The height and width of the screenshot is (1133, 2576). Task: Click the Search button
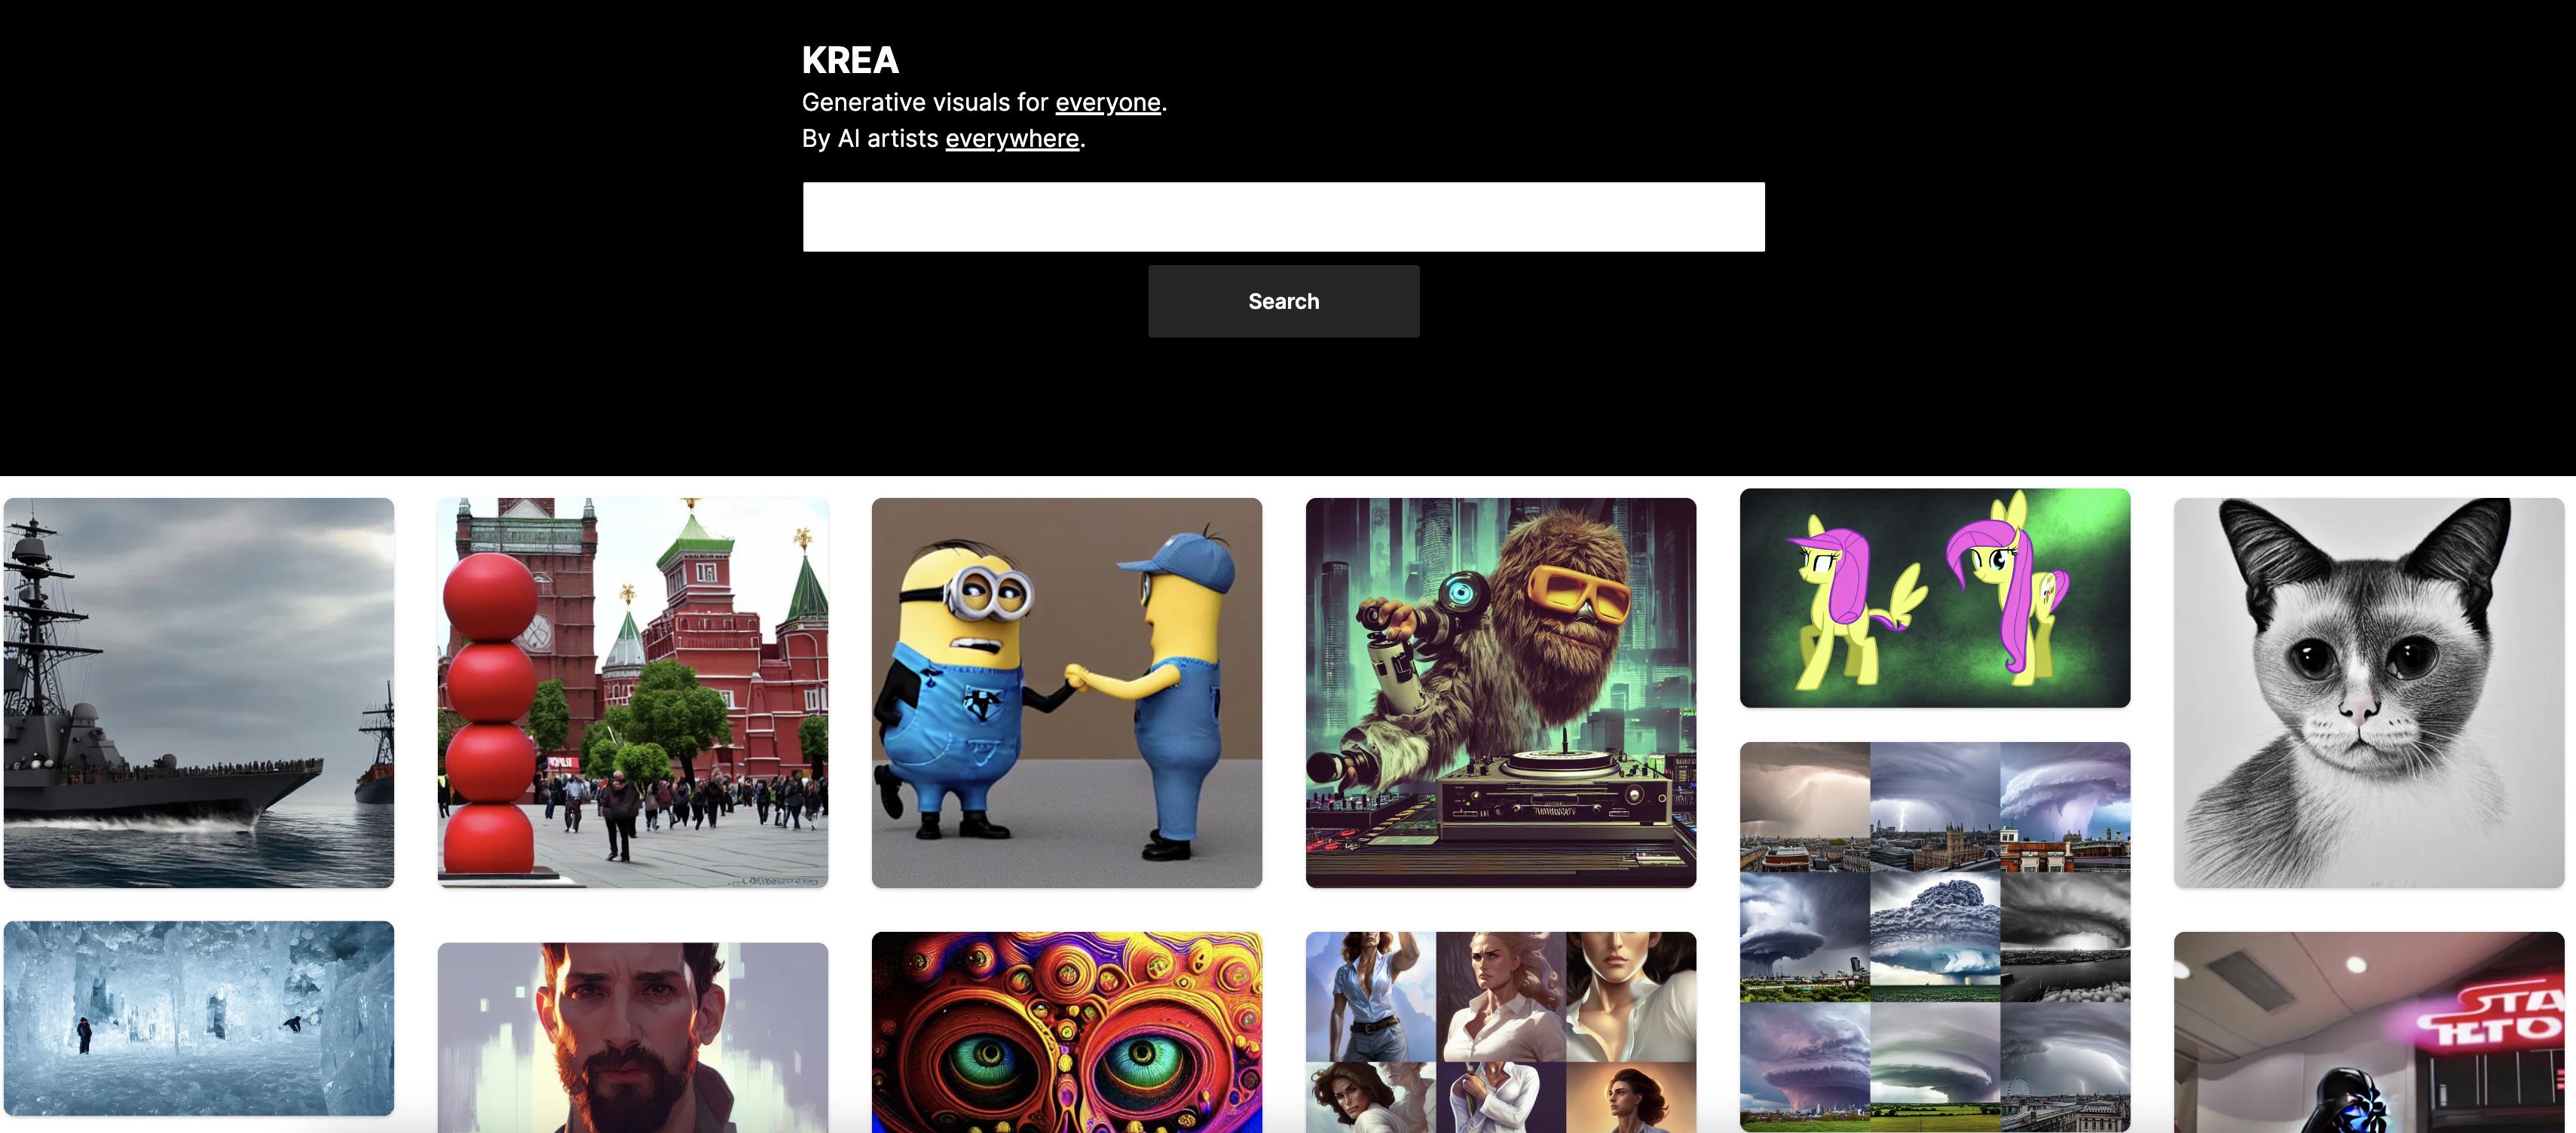click(x=1283, y=301)
